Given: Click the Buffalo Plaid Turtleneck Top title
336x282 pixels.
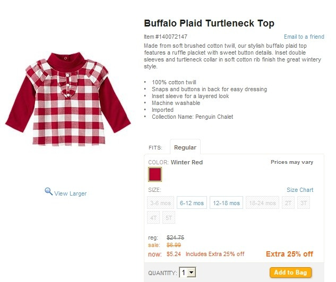Looking at the screenshot, I should click(x=209, y=23).
